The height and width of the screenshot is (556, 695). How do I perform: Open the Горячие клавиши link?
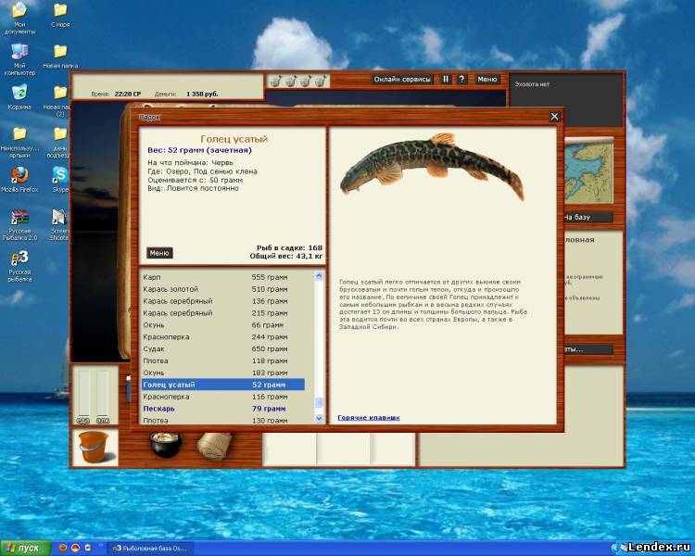[369, 417]
